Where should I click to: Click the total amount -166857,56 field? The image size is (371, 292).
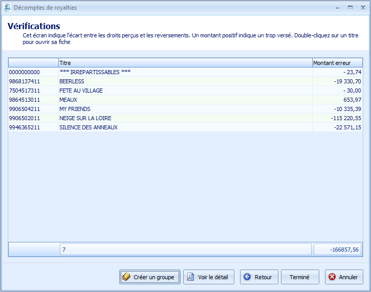[x=338, y=250]
